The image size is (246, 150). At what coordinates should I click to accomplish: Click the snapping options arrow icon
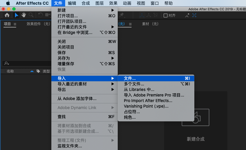tap(187, 15)
